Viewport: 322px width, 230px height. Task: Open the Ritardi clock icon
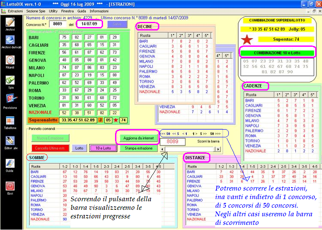click(x=10, y=60)
